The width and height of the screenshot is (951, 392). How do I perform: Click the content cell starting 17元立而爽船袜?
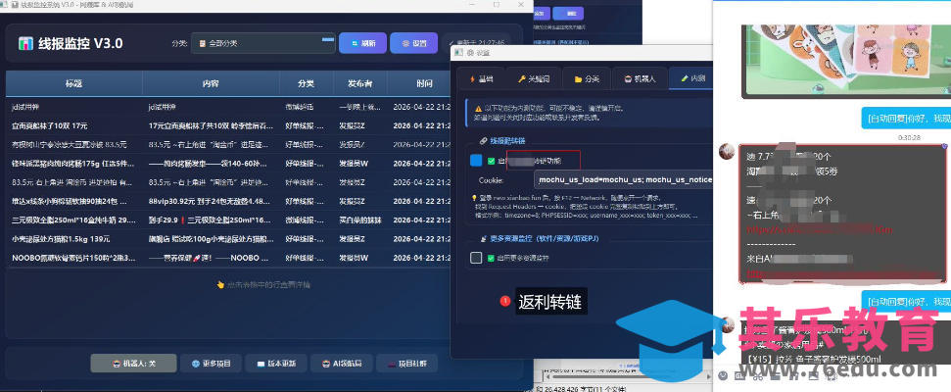[210, 125]
